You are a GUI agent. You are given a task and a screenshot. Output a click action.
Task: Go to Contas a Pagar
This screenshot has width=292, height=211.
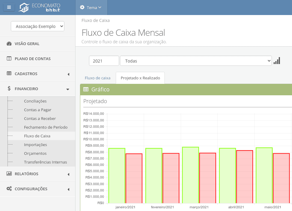pyautogui.click(x=38, y=110)
